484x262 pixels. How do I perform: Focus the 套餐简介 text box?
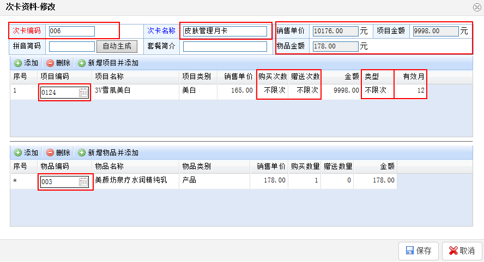(x=225, y=46)
